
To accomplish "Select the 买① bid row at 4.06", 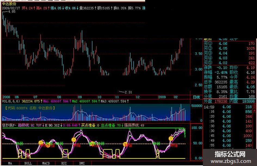I will click(x=229, y=44).
